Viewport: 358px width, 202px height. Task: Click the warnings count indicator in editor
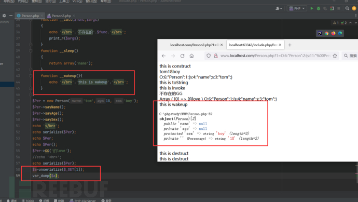tap(336, 23)
